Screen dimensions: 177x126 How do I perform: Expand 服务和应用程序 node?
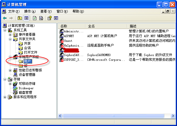coord(5,97)
